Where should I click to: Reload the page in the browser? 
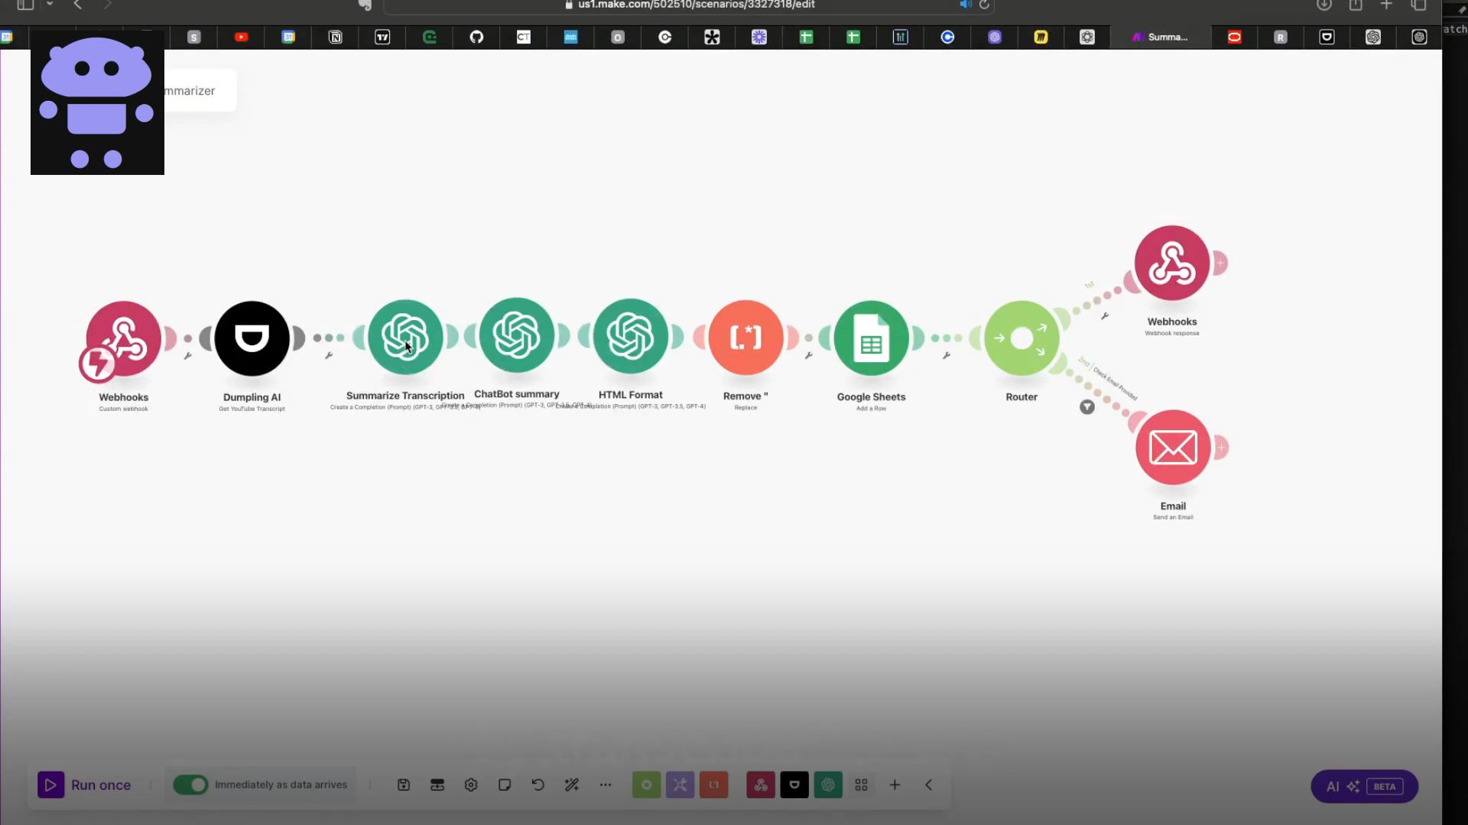(985, 5)
